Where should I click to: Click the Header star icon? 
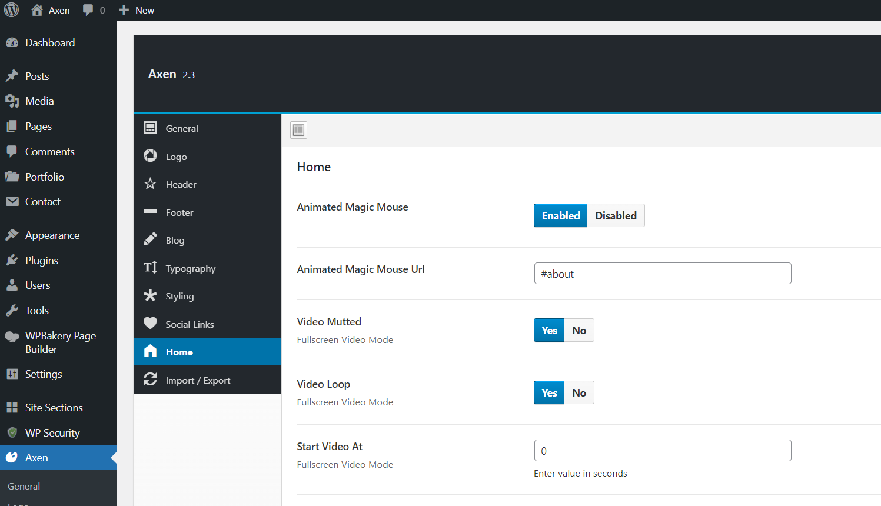(151, 184)
